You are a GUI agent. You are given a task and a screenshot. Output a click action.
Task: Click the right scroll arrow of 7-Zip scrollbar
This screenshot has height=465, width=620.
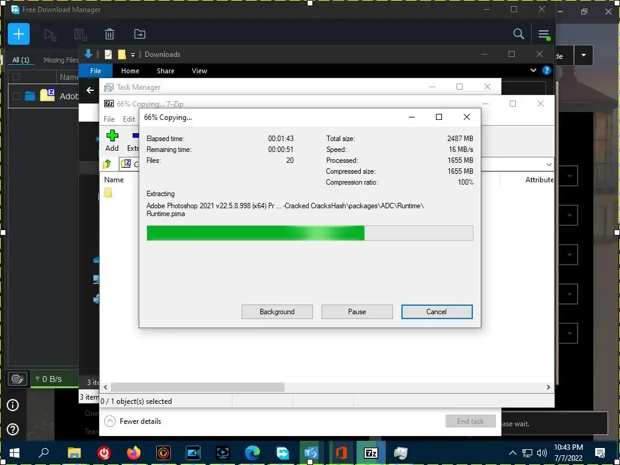[x=548, y=387]
